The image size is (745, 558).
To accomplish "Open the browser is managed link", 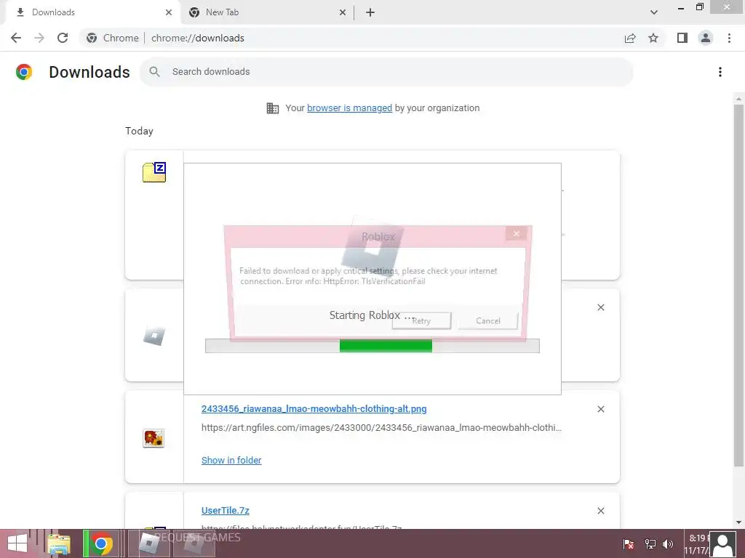I will click(x=349, y=108).
